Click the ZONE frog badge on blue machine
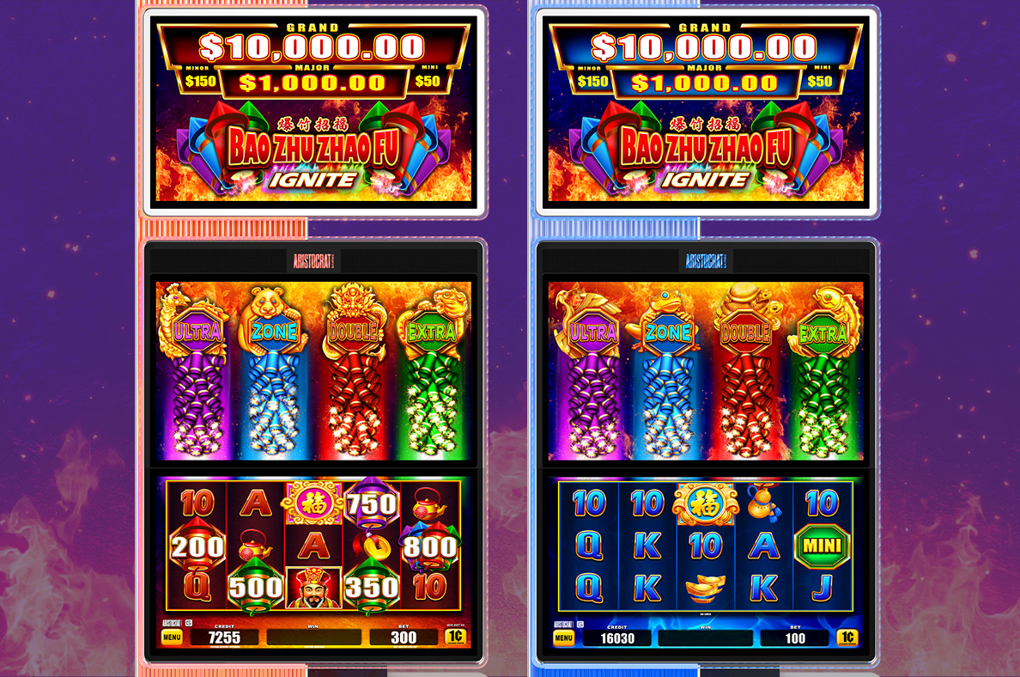The width and height of the screenshot is (1020, 677). point(668,332)
